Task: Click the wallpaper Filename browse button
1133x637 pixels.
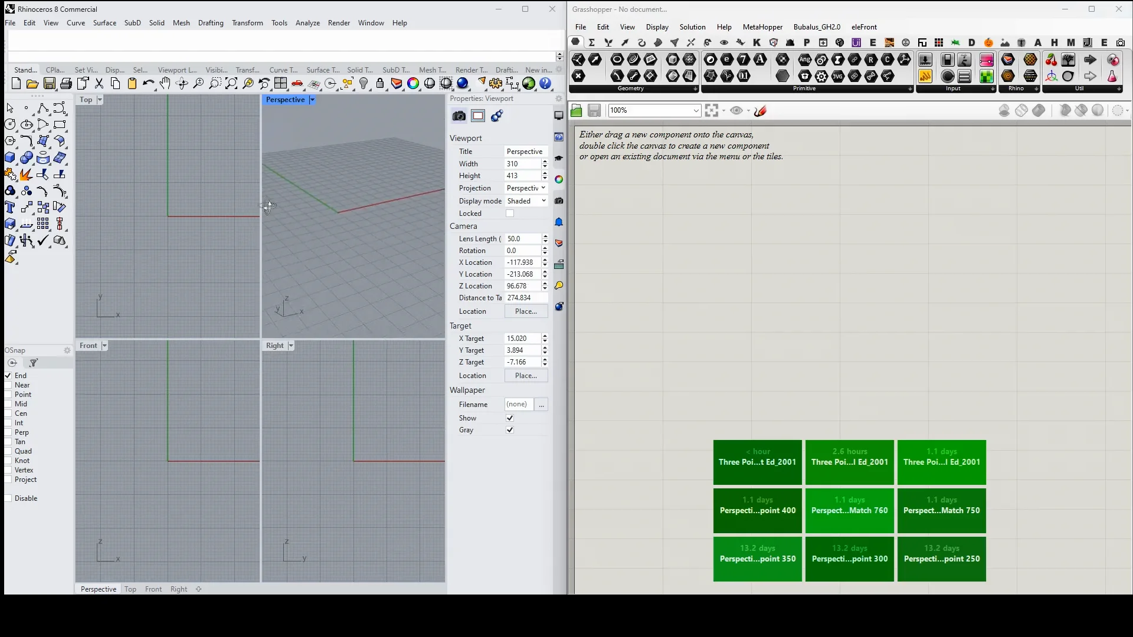Action: [541, 405]
